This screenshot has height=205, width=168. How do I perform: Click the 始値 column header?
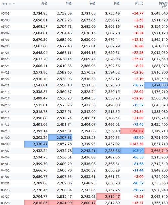[x=44, y=3]
